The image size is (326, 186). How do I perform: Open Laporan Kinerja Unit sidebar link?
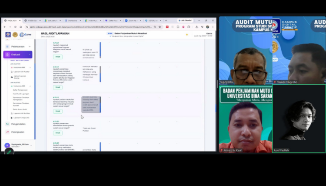pyautogui.click(x=21, y=118)
